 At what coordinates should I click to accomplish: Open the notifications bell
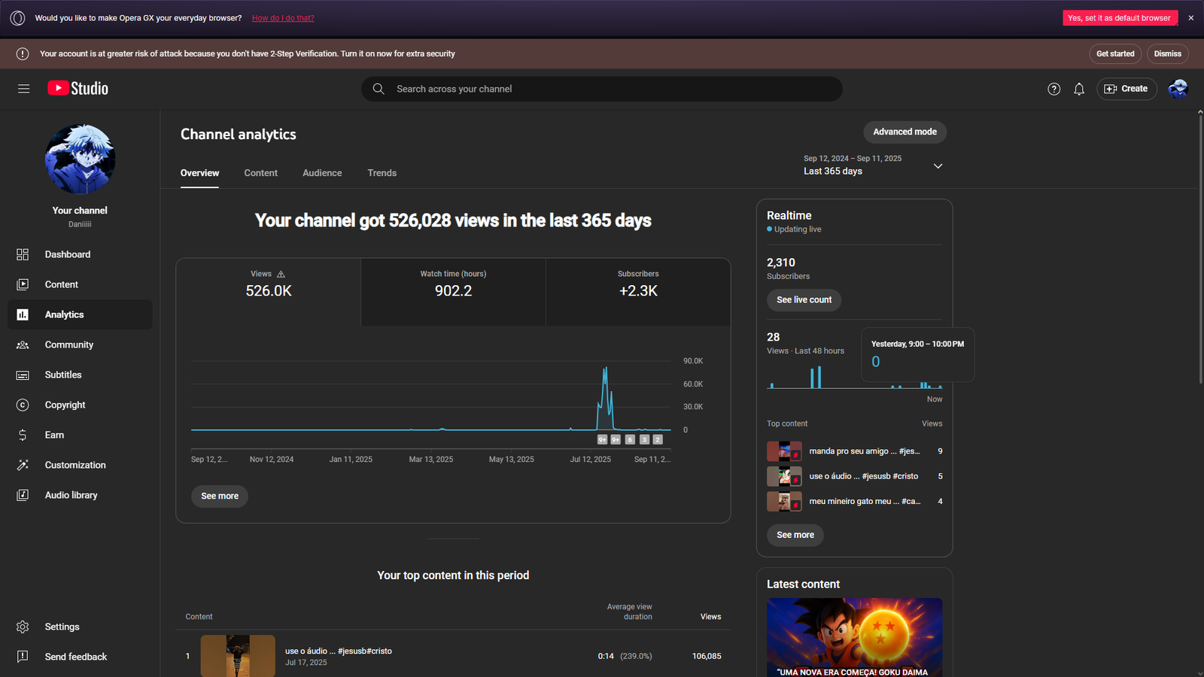coord(1079,89)
